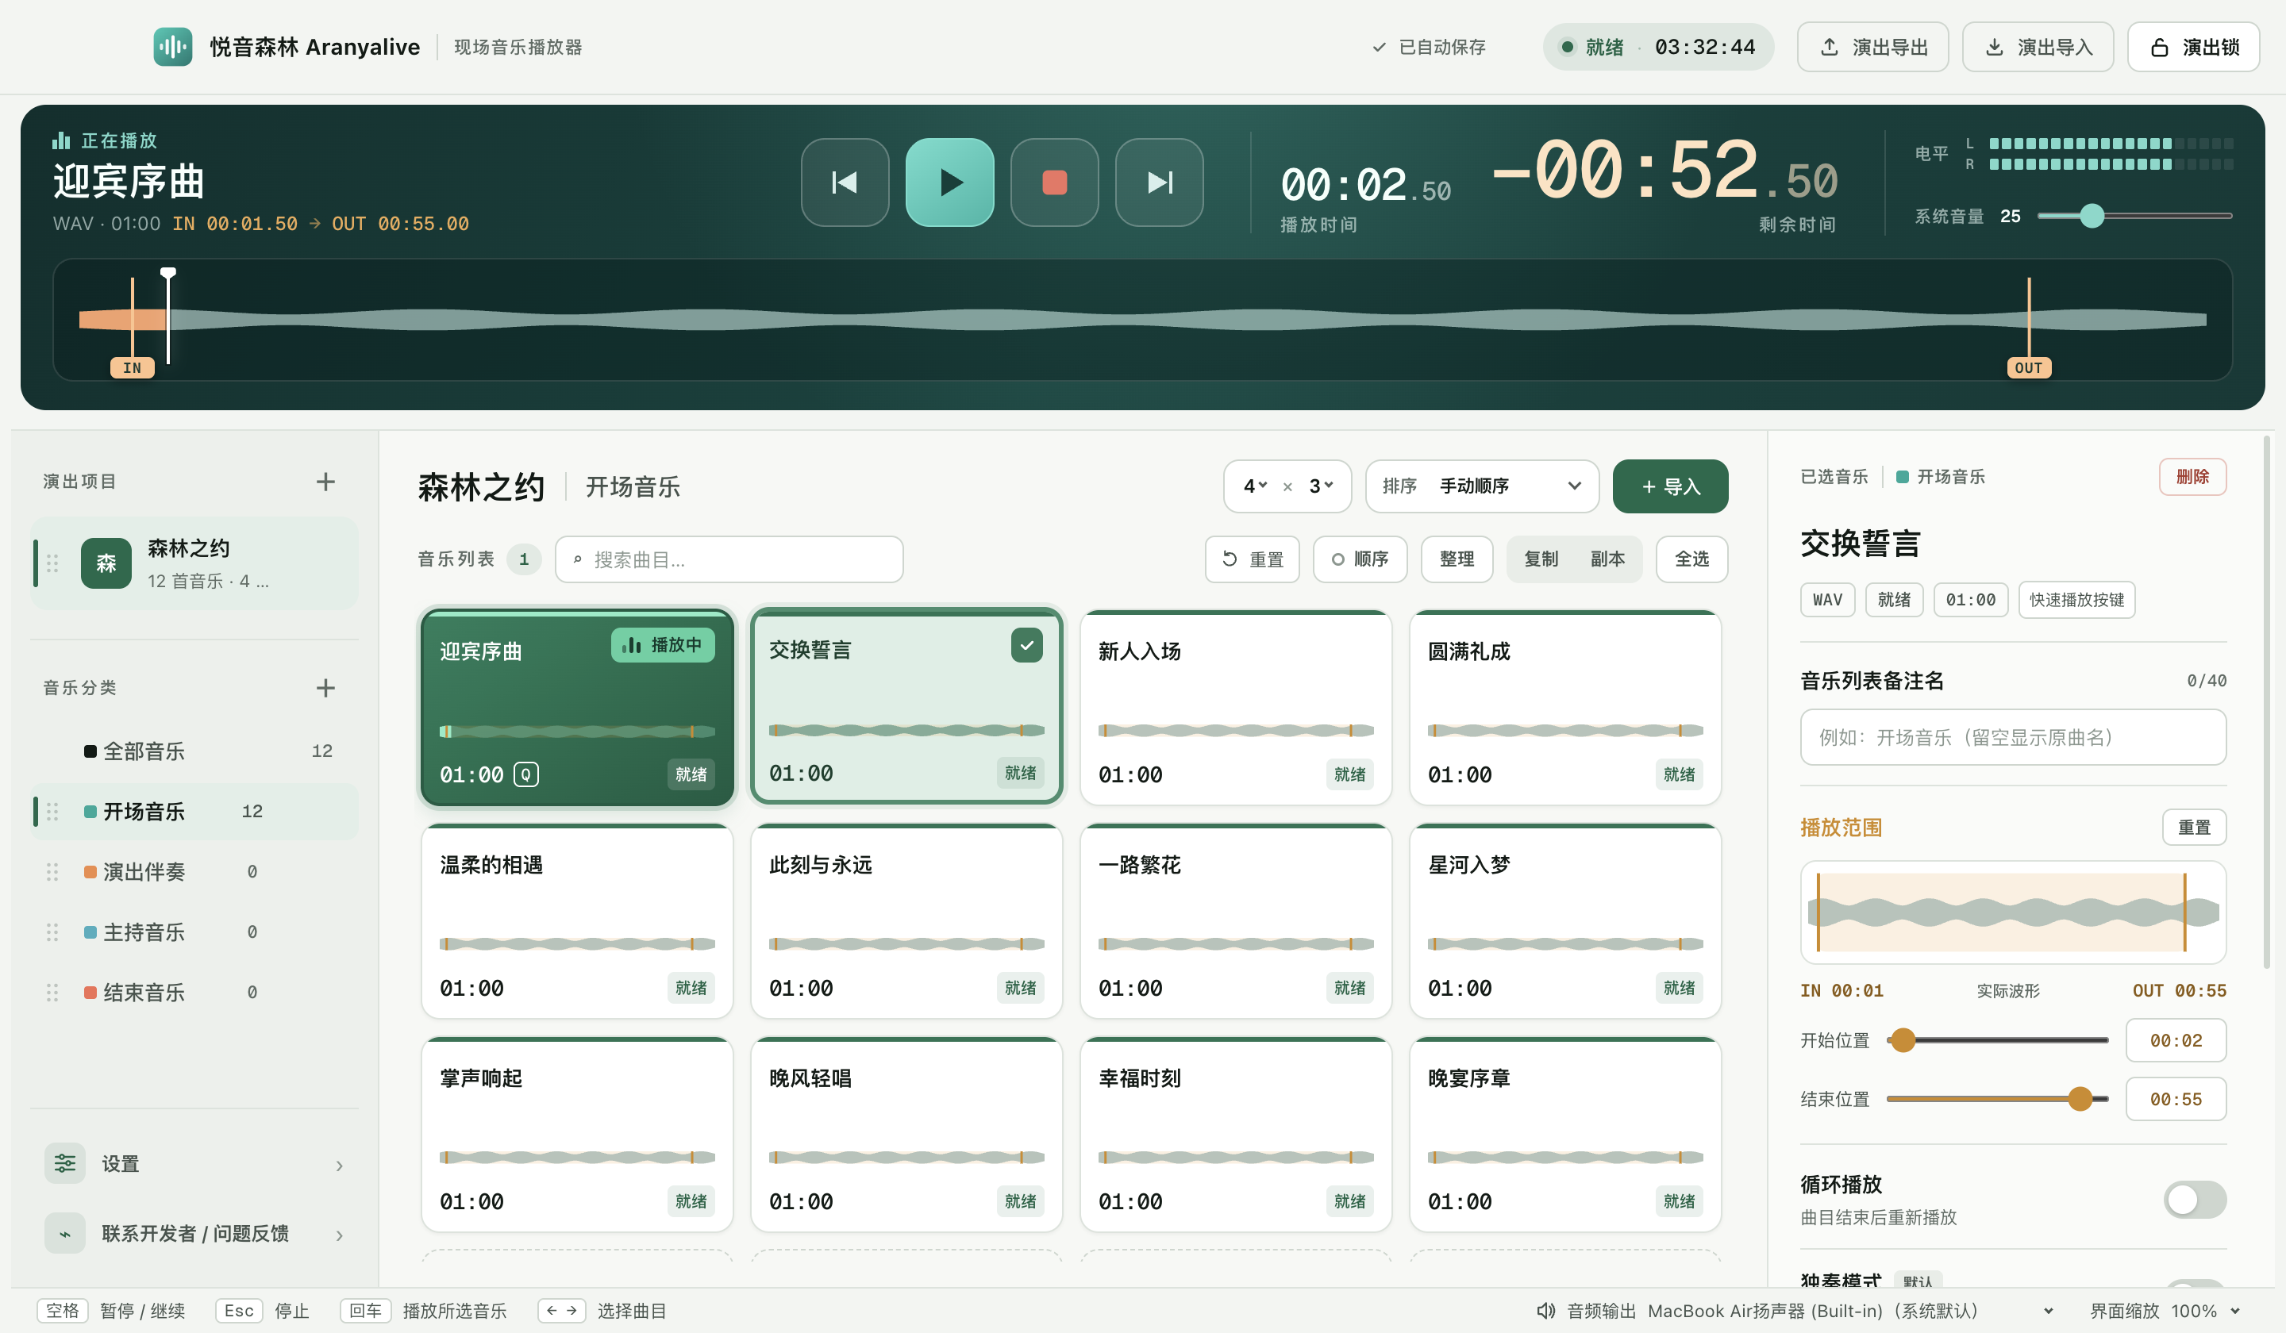Click the 播放中 badge on 迎宾序曲 card
Screen dimensions: 2286x1333
[x=662, y=645]
